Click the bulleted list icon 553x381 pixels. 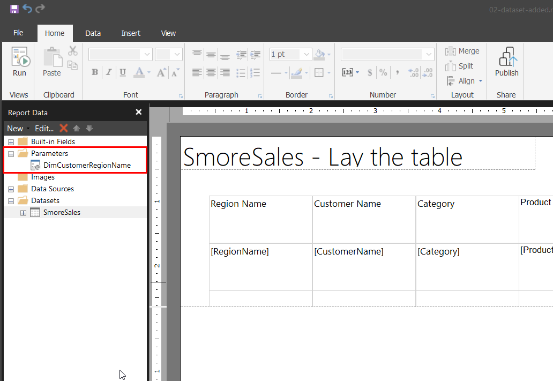[x=241, y=73]
